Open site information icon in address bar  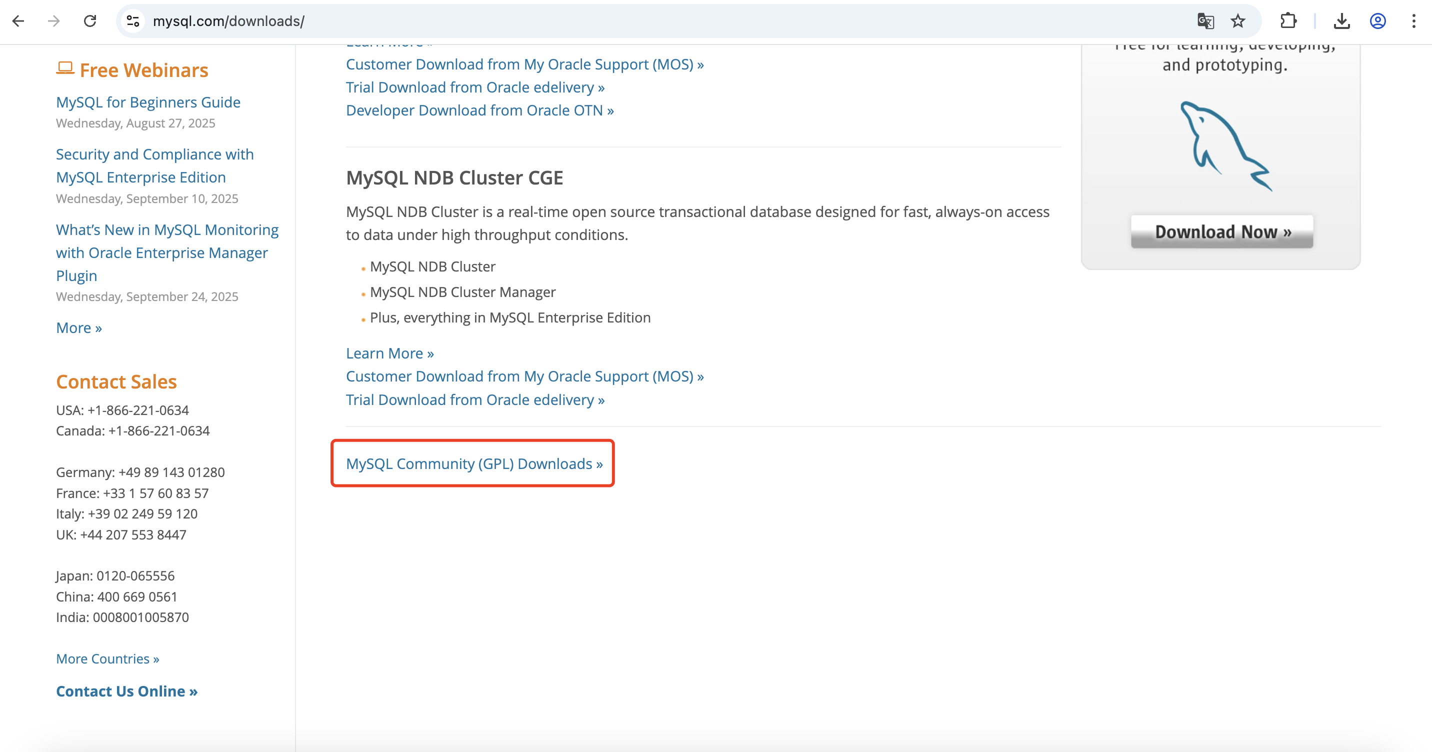click(133, 21)
